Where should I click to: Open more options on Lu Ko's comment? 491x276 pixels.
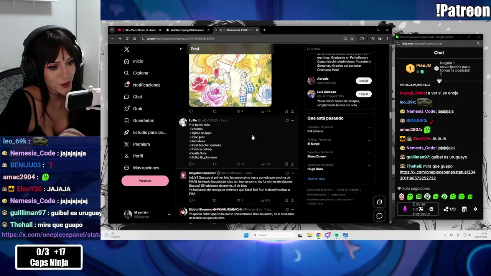[x=292, y=120]
